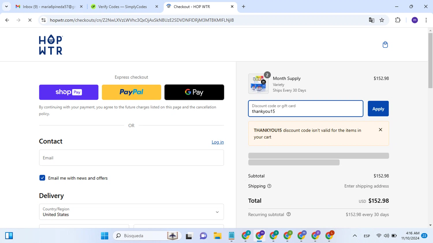
Task: Open the Chrome profile avatar
Action: point(415,20)
